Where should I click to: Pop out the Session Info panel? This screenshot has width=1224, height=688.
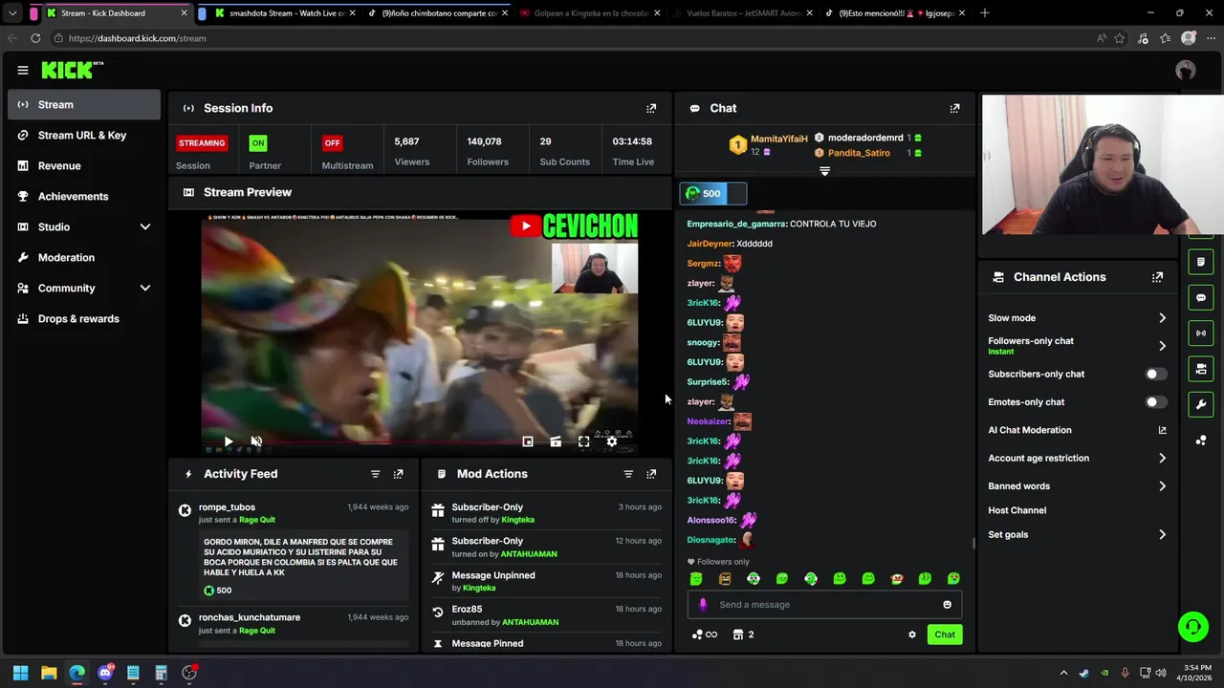pyautogui.click(x=651, y=108)
